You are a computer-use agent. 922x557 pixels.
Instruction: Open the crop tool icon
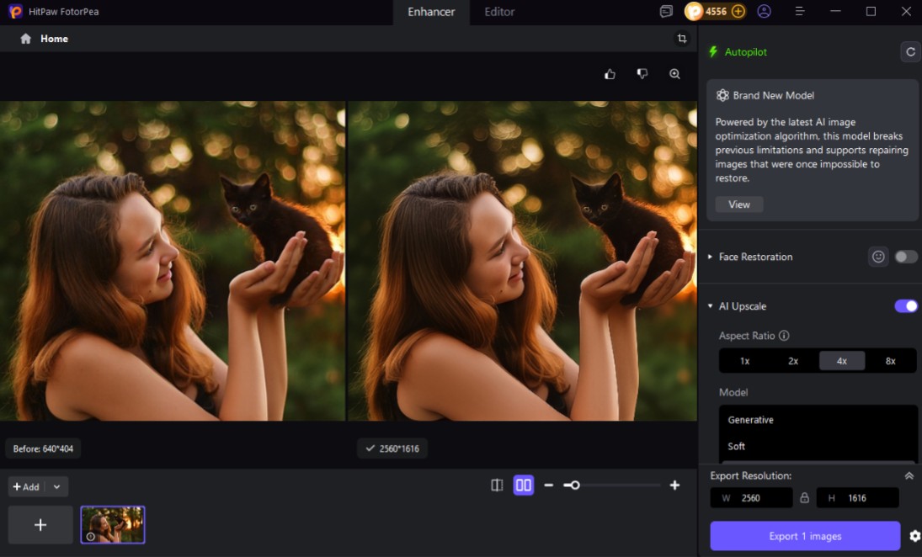pos(681,38)
